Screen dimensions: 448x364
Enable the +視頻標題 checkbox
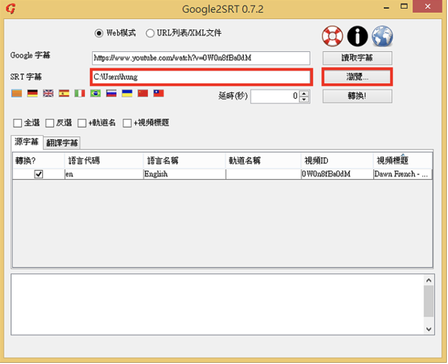pos(127,123)
